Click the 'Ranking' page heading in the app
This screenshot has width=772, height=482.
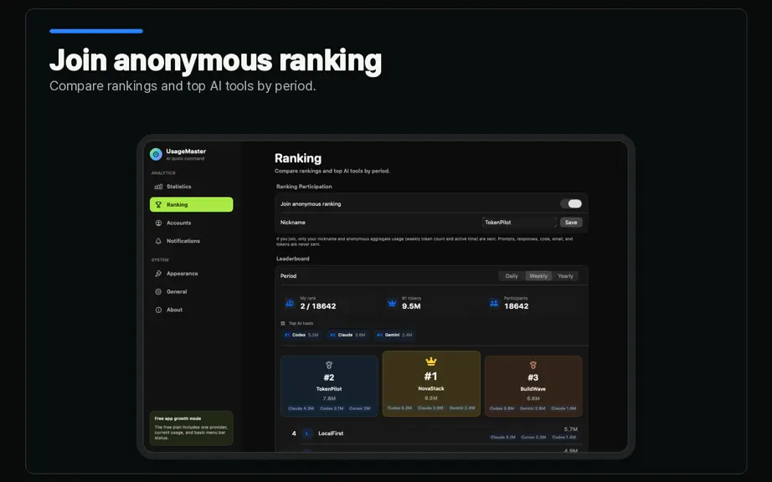tap(298, 158)
